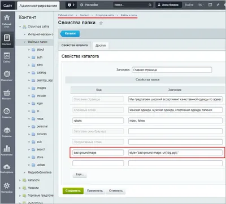Image resolution: width=226 pixels, height=204 pixels.
Task: Collapse the Файлы и папки tree node
Action: (25, 42)
